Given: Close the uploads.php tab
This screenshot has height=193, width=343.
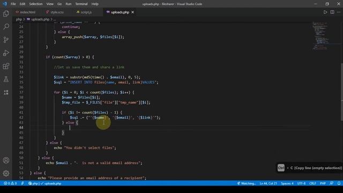Looking at the screenshot, I should click(x=132, y=12).
